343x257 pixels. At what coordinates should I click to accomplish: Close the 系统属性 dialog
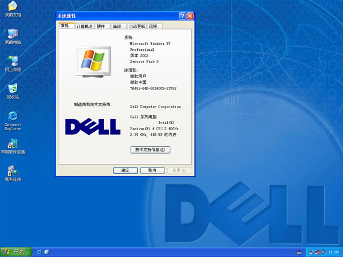click(x=190, y=16)
